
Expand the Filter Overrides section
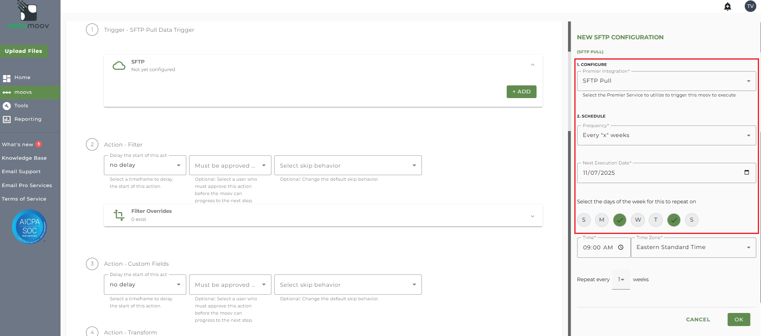[x=532, y=216]
